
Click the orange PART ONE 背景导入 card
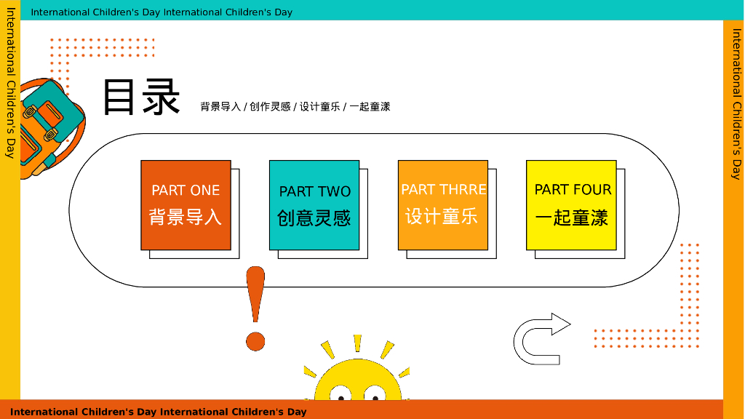coord(186,205)
